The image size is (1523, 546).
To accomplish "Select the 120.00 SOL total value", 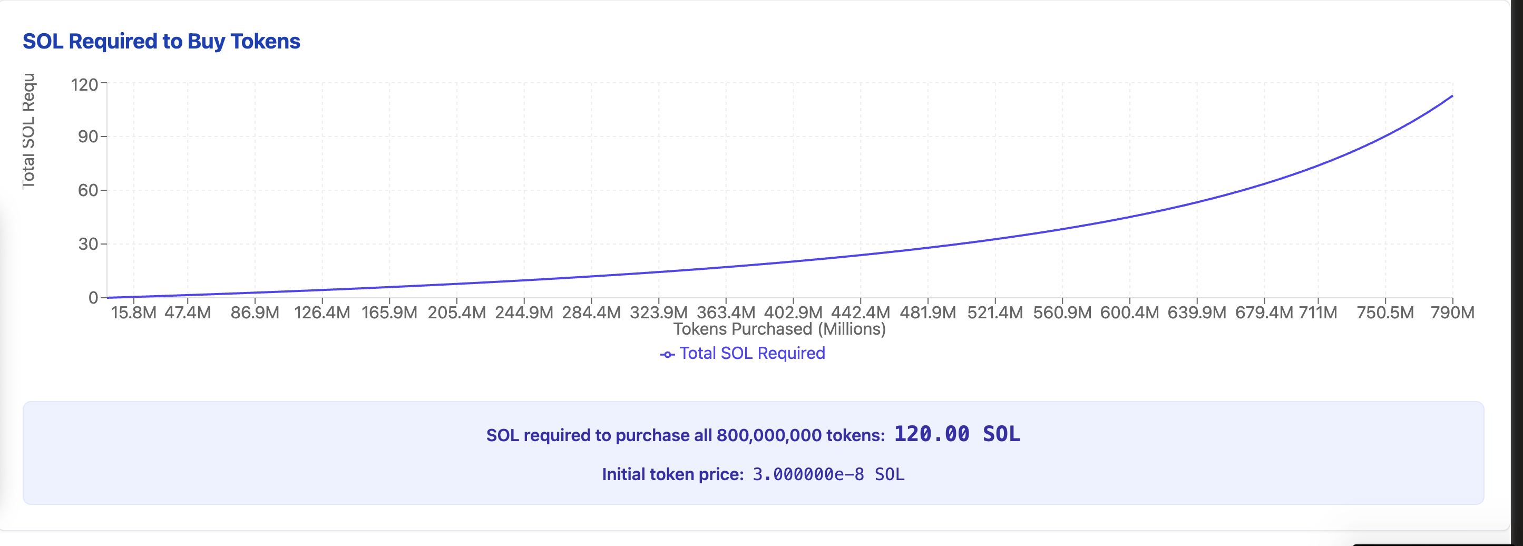I will pos(956,434).
